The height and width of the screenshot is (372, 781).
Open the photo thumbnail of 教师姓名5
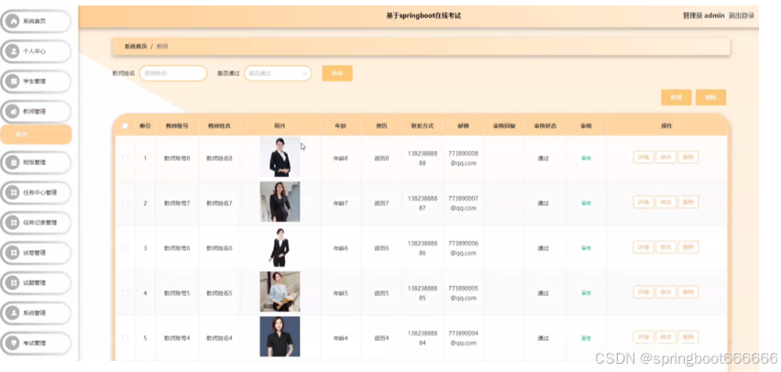pyautogui.click(x=280, y=291)
